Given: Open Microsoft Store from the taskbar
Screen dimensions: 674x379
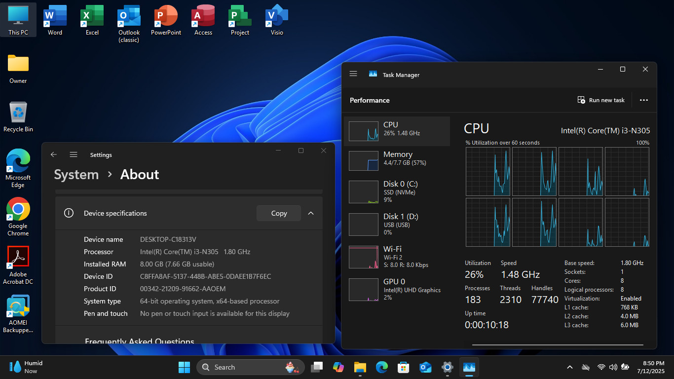Looking at the screenshot, I should tap(404, 367).
